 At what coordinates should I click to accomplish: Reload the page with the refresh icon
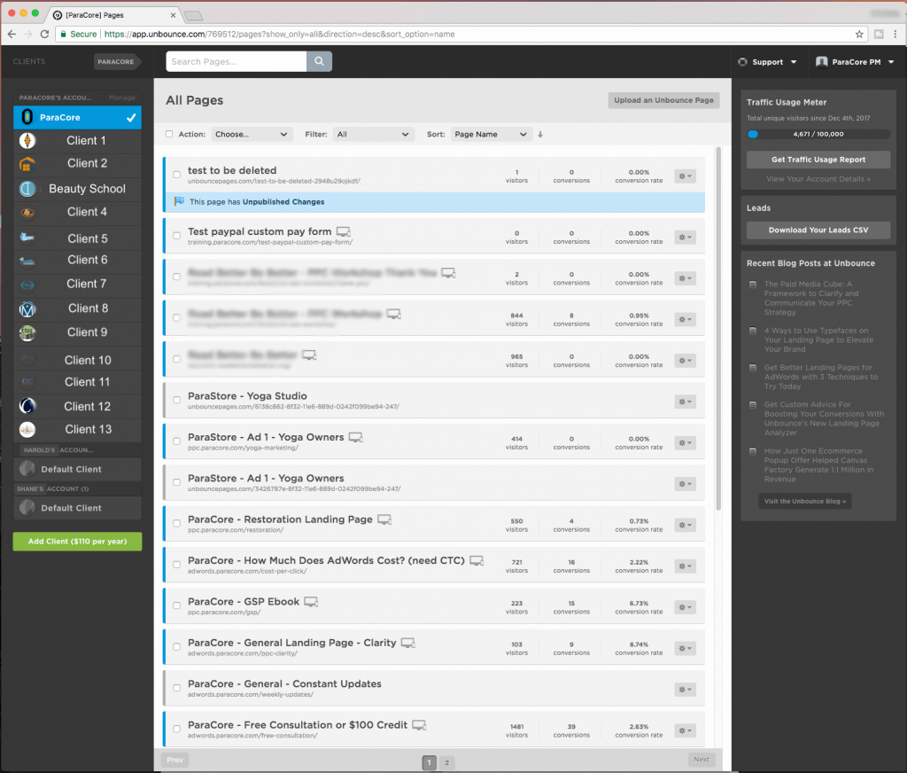44,35
